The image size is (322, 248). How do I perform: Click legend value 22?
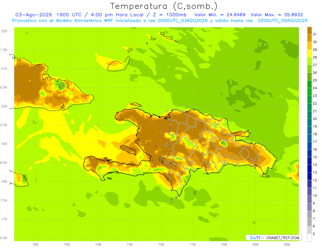pyautogui.click(x=315, y=103)
